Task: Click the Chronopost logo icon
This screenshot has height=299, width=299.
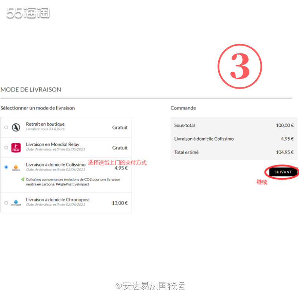Action: pos(16,203)
